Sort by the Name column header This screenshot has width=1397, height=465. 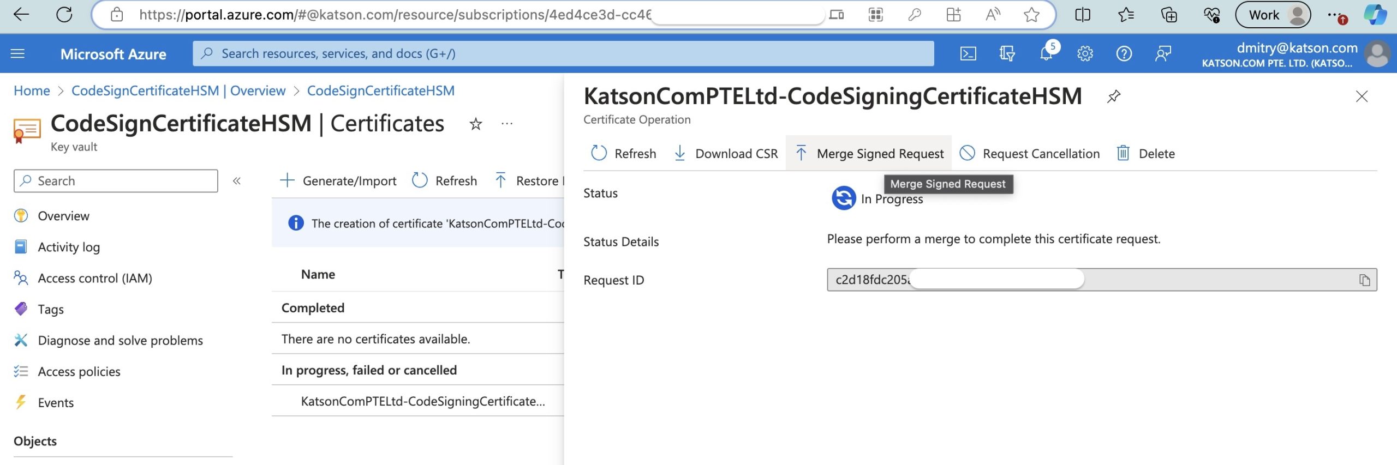click(x=318, y=274)
